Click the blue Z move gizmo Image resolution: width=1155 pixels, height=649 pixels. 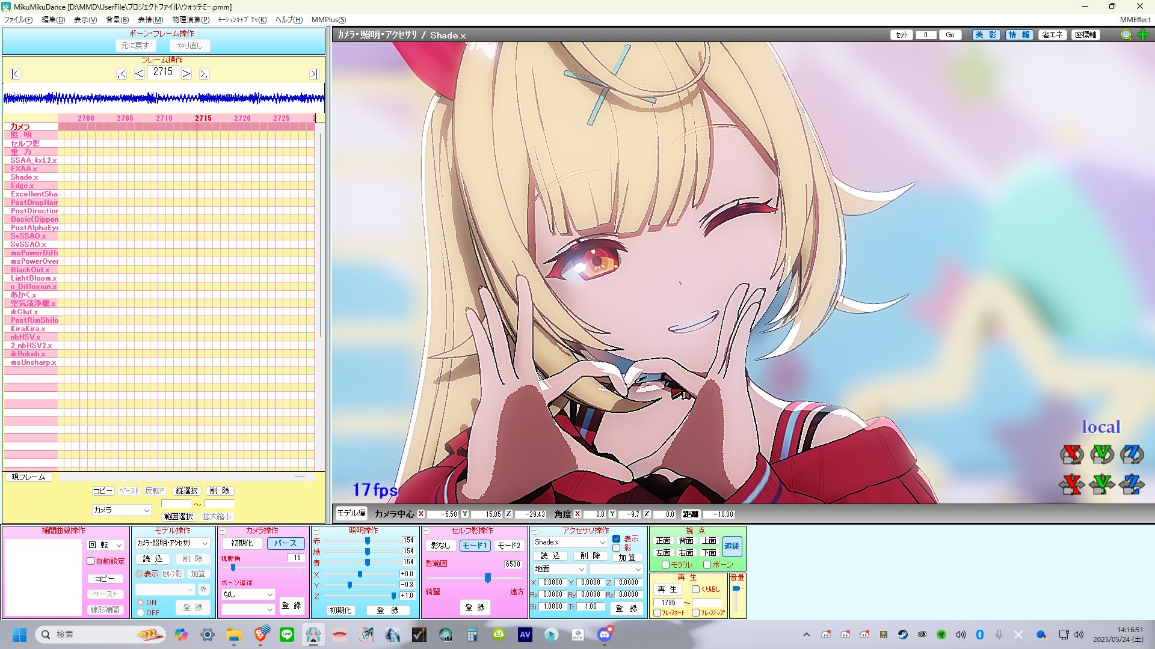(x=1132, y=484)
